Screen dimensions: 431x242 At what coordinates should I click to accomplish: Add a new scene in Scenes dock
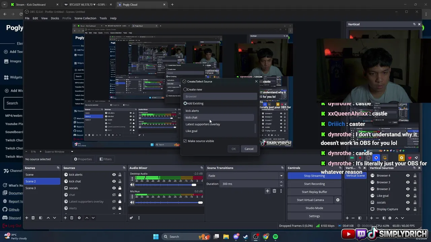tap(27, 218)
